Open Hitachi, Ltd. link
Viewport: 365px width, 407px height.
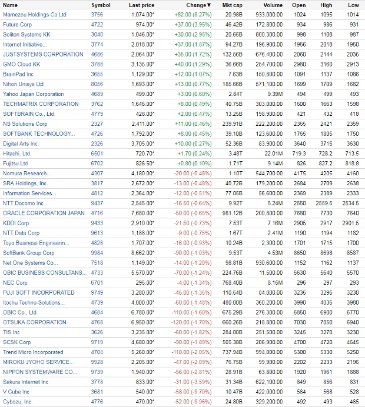(x=17, y=154)
